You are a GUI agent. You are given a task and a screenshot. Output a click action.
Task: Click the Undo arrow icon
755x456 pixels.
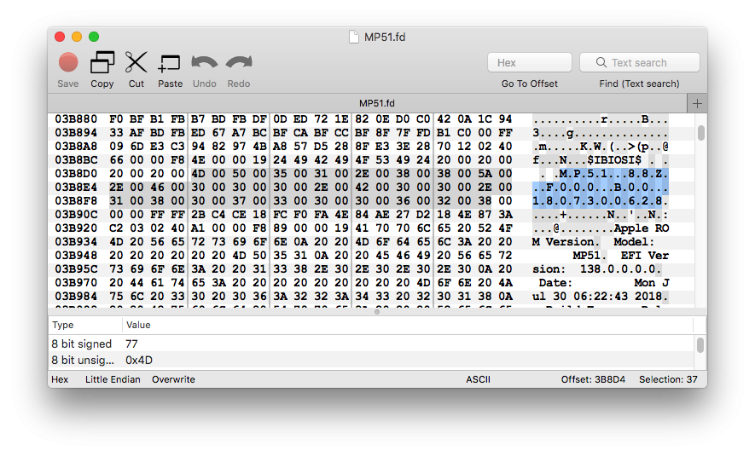point(204,62)
